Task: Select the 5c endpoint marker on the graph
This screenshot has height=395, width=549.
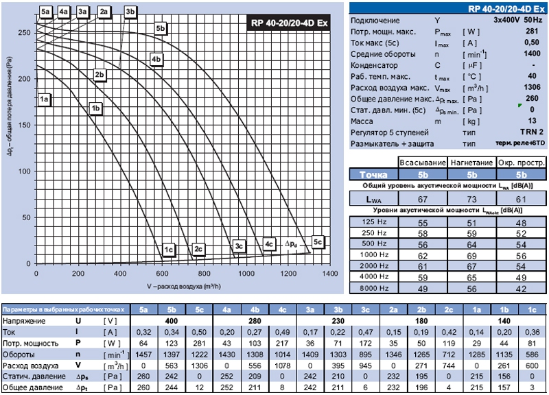Action: point(317,242)
